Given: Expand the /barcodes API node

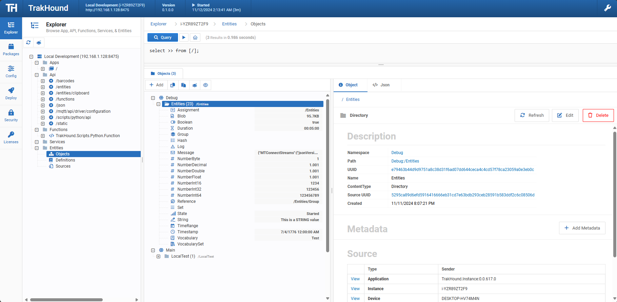Looking at the screenshot, I should [43, 81].
